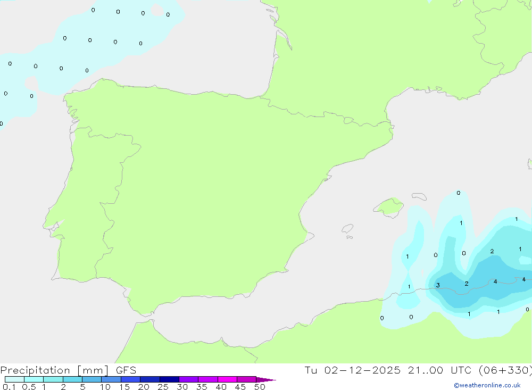Click the 'GFS' model label

coord(126,370)
